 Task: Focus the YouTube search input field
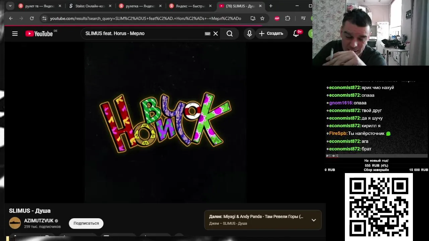(x=144, y=33)
